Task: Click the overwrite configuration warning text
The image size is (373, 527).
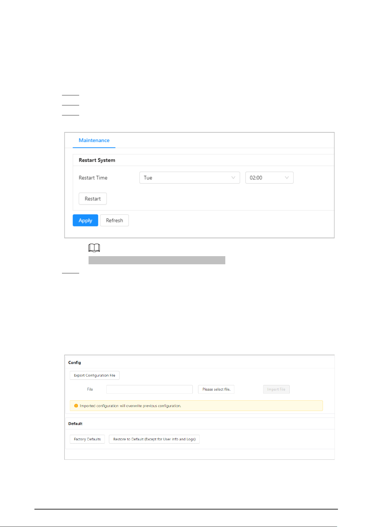Action: [130, 406]
